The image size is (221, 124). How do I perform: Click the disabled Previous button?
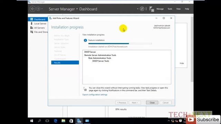coord(121,103)
